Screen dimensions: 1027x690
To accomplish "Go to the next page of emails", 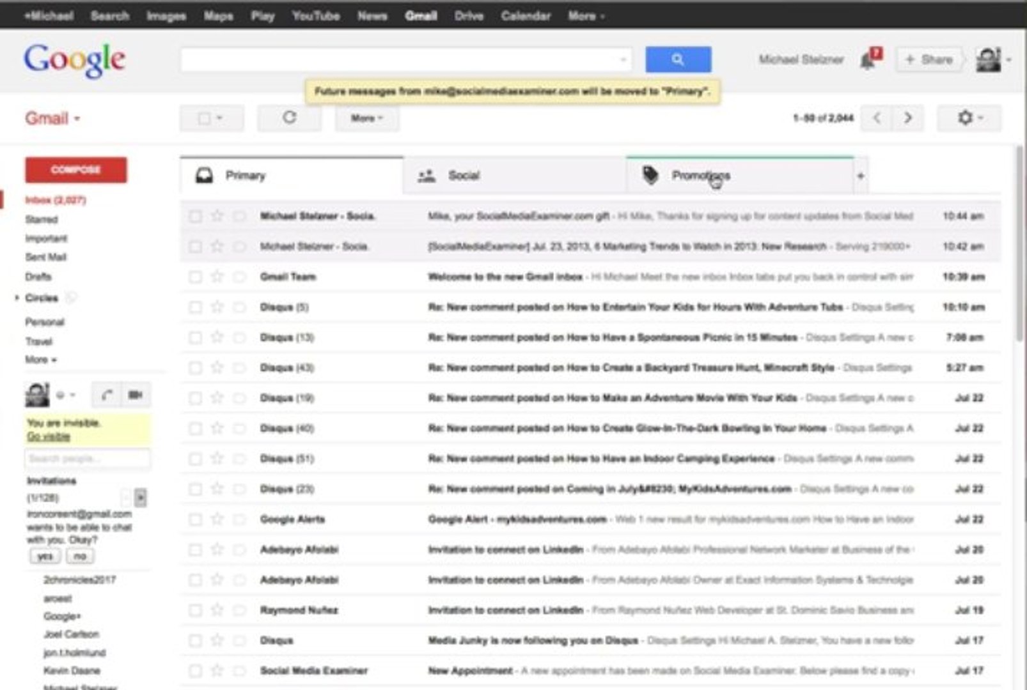I will click(907, 118).
